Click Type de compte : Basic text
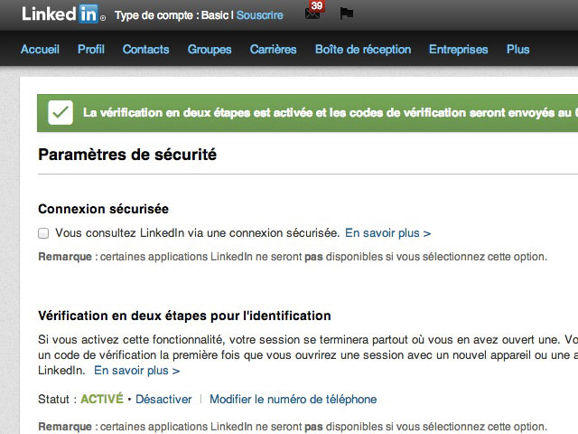 click(x=172, y=15)
